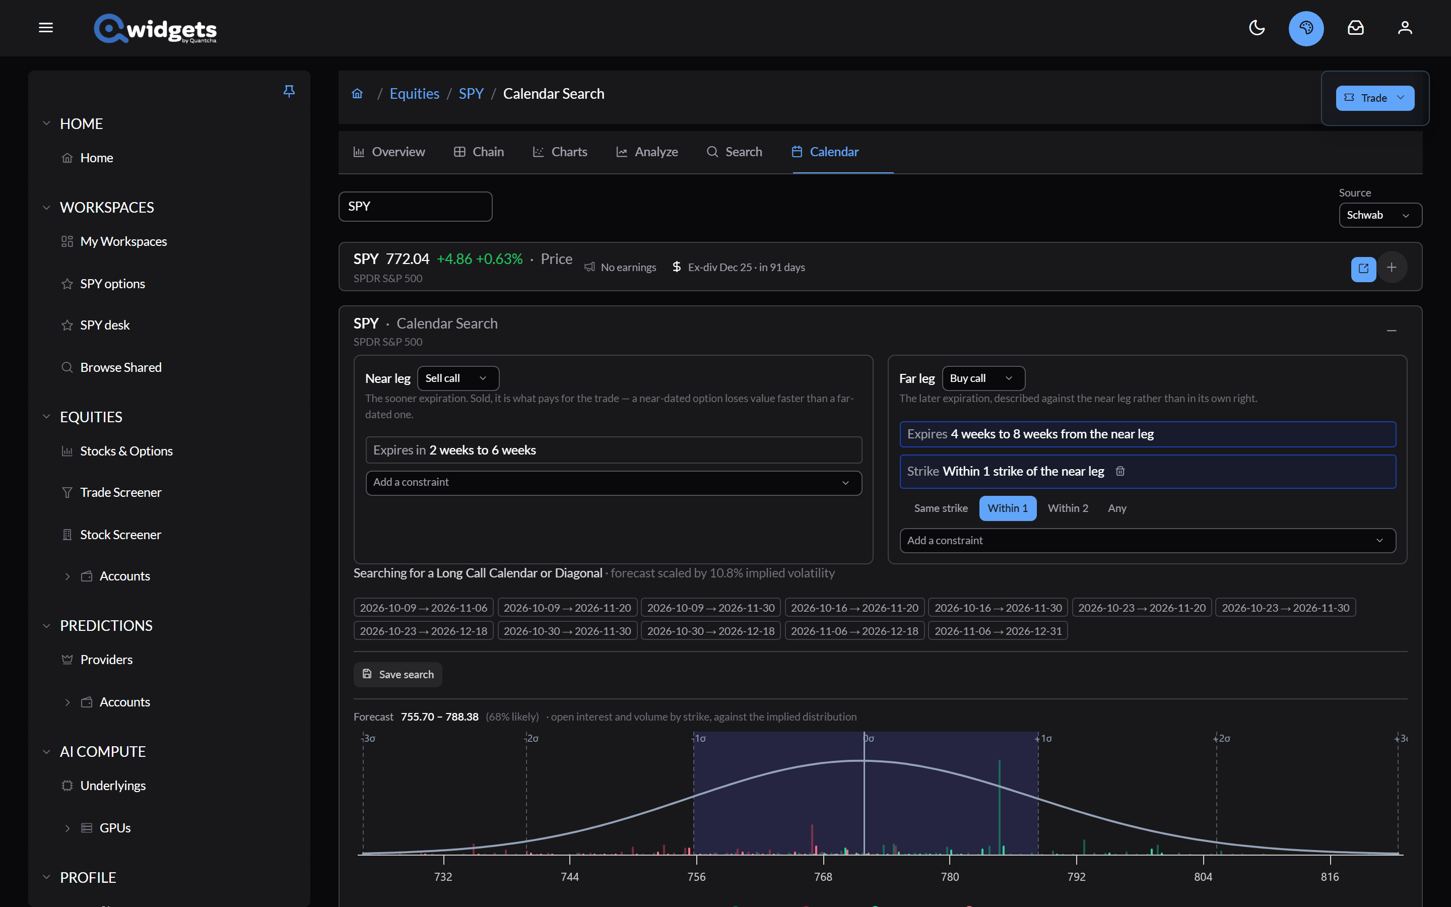This screenshot has height=907, width=1451.
Task: Collapse the WORKSPACES sidebar section
Action: coord(46,208)
